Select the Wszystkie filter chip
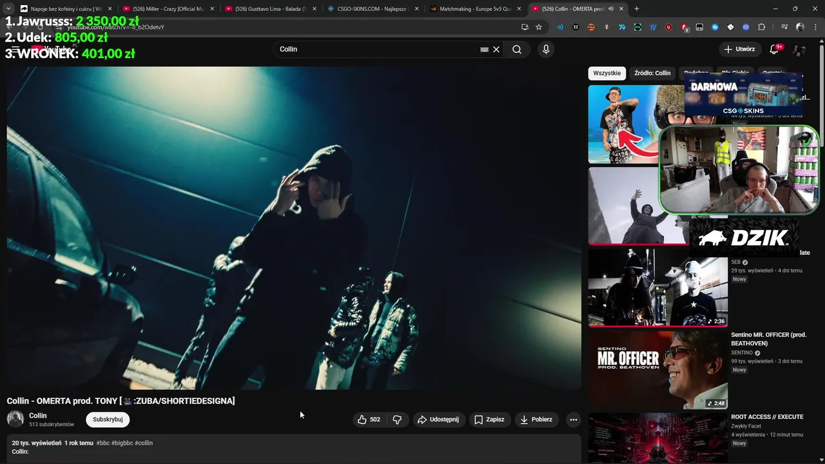Screen dimensions: 825x464 [607, 73]
